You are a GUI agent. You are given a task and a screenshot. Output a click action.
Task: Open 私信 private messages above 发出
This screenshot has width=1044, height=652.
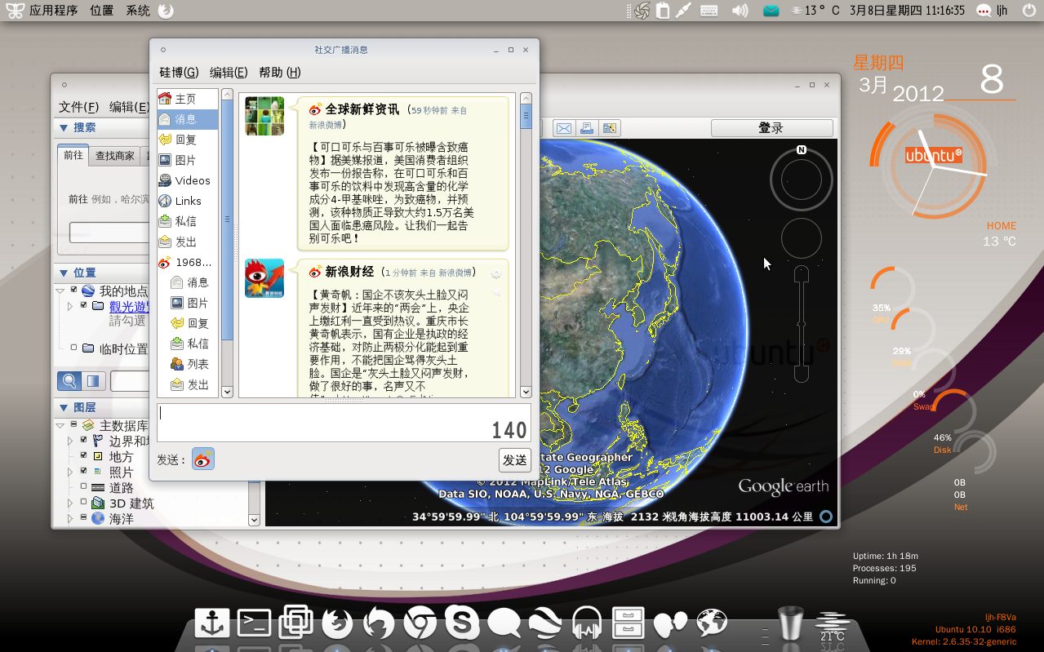tap(187, 221)
